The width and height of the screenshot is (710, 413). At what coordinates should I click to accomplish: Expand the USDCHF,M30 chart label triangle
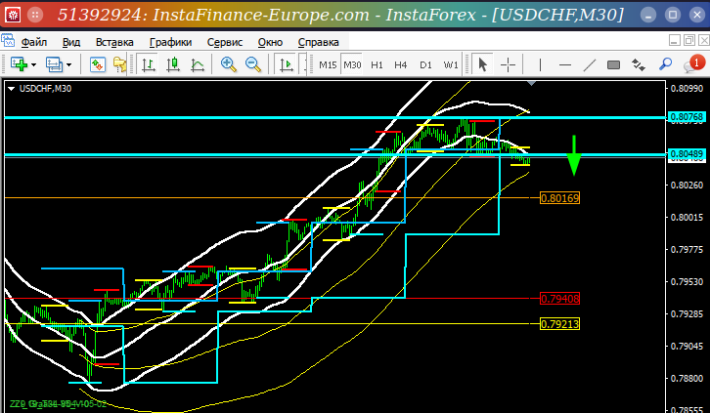click(12, 89)
